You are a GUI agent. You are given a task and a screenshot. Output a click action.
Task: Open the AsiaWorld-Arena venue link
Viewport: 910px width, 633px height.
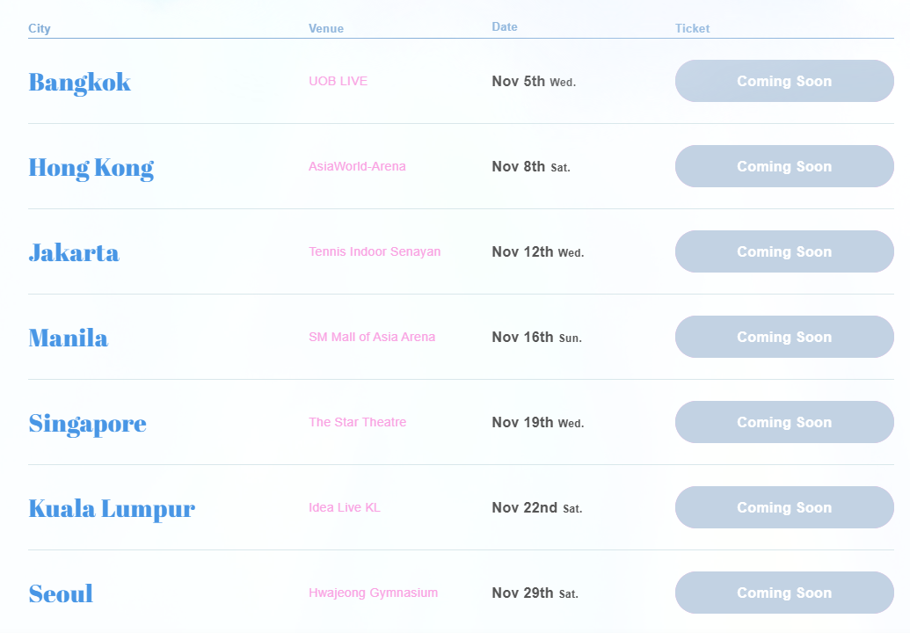click(x=357, y=166)
